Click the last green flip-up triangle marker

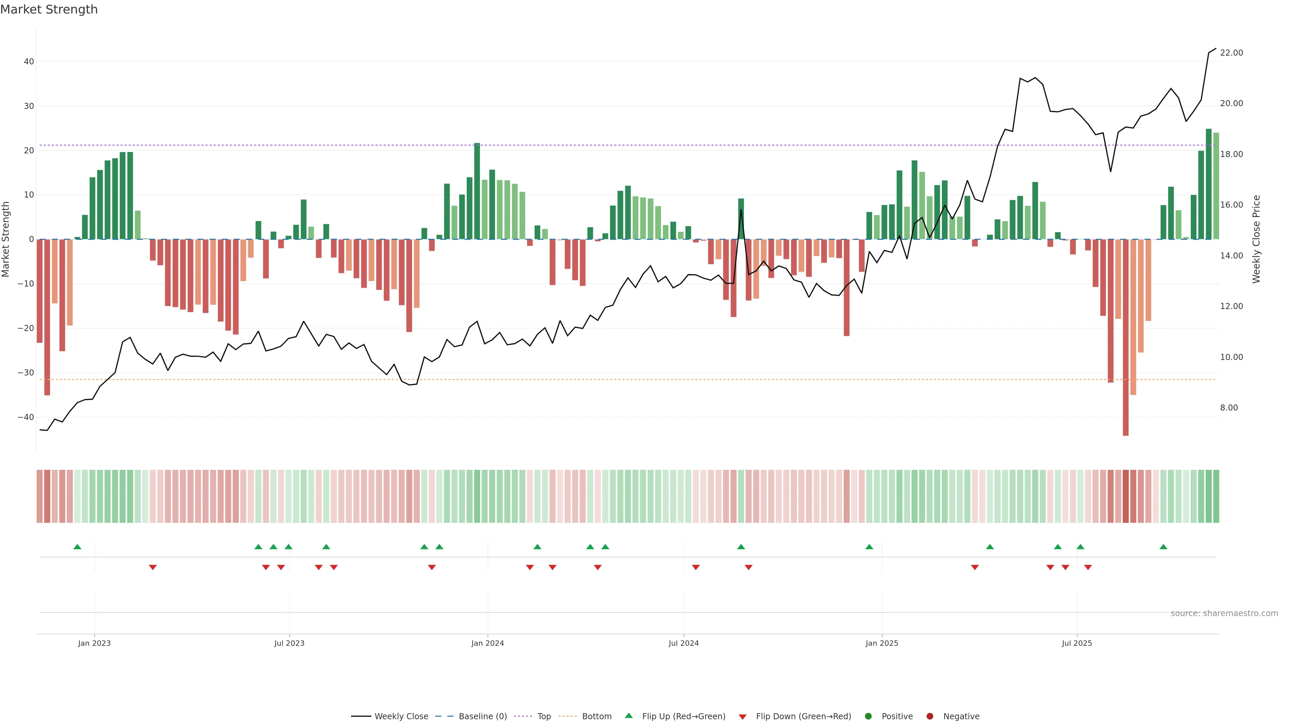tap(1163, 547)
